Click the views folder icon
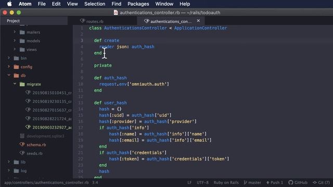The width and height of the screenshot is (333, 187). tap(22, 50)
